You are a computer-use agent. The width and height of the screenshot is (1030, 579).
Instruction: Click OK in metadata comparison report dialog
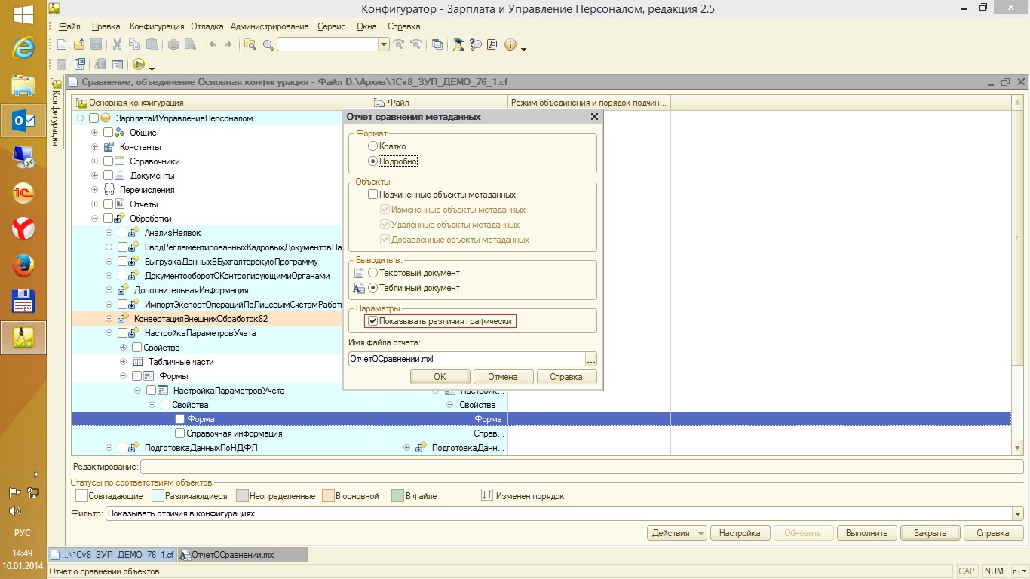click(440, 377)
